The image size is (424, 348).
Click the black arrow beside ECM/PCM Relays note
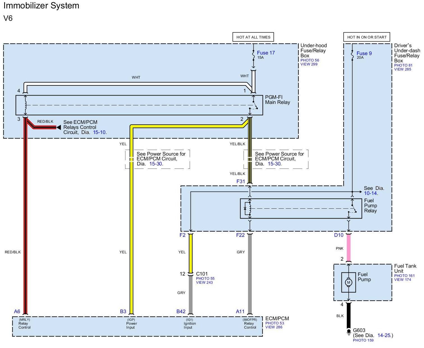coord(58,128)
